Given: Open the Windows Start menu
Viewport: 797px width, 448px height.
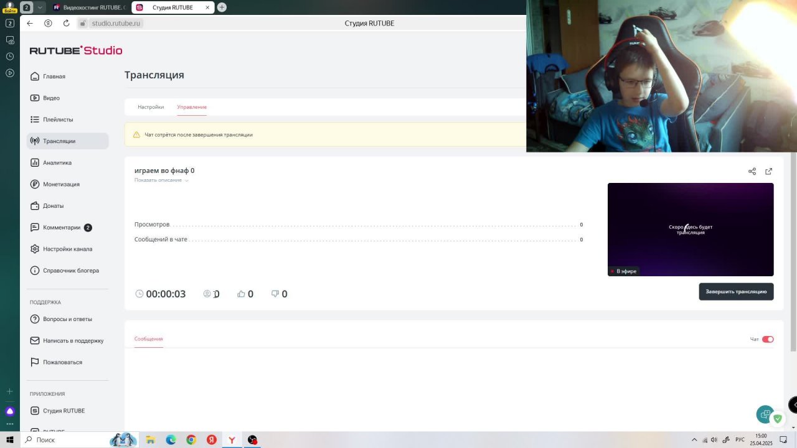Looking at the screenshot, I should click(x=10, y=440).
